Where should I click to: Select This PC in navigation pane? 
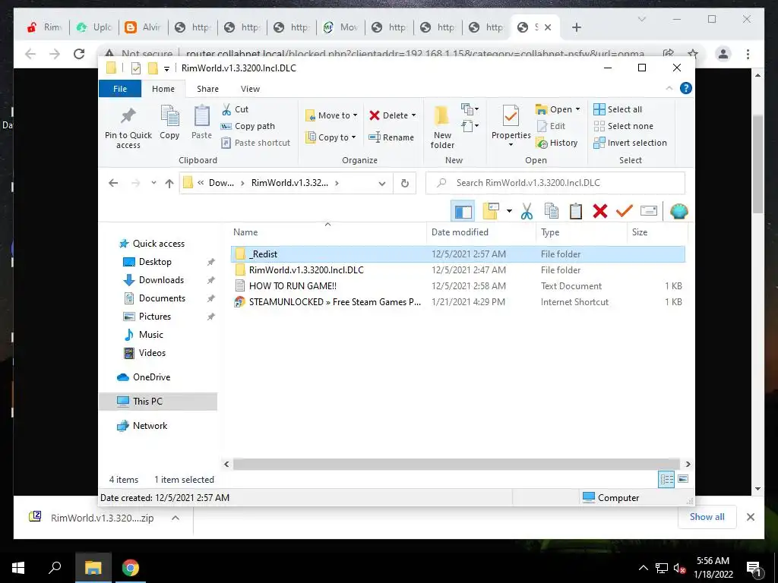click(147, 401)
